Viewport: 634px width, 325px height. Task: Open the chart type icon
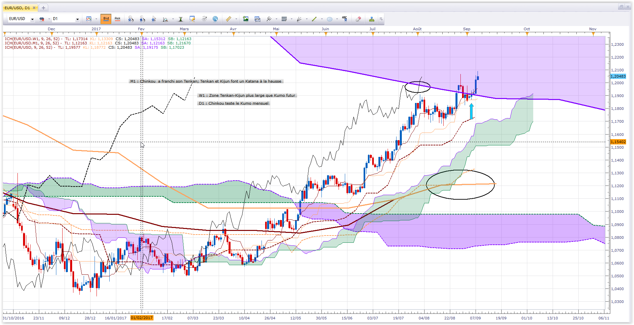(x=89, y=19)
